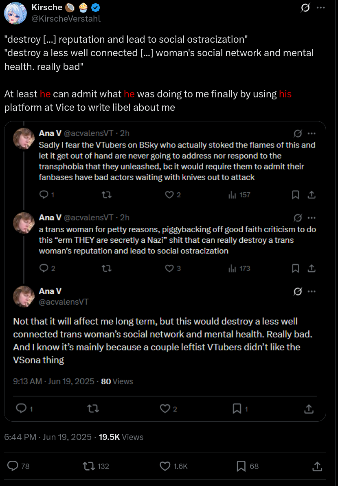Image resolution: width=338 pixels, height=486 pixels.
Task: Reply to second quoted Ana V tweet
Action: (44, 268)
